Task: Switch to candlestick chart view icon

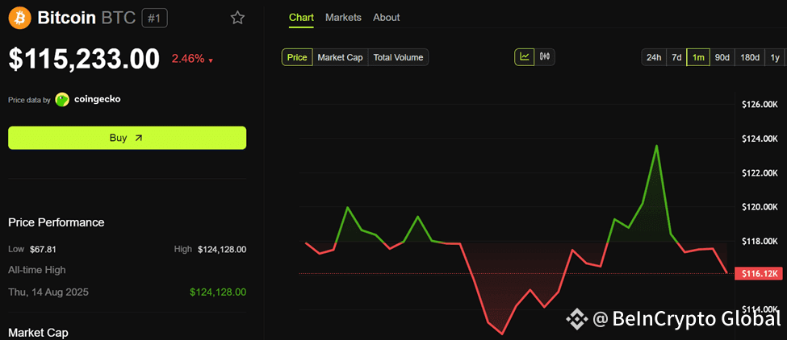Action: pos(545,57)
